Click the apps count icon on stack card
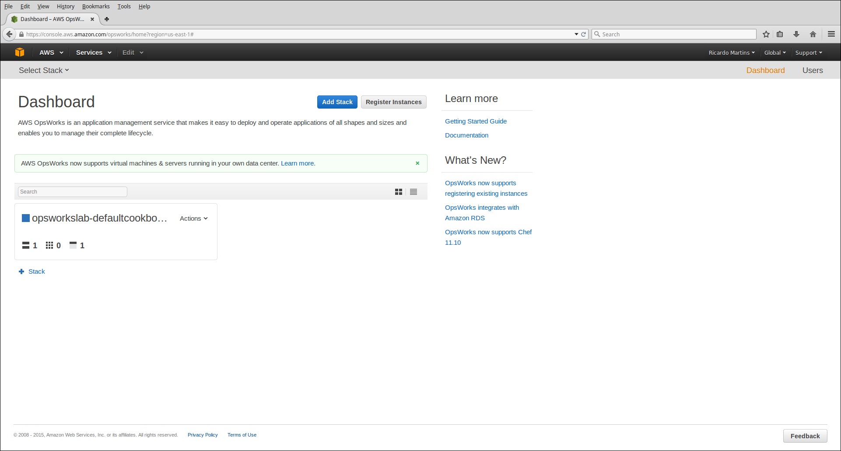Image resolution: width=841 pixels, height=451 pixels. (x=73, y=245)
